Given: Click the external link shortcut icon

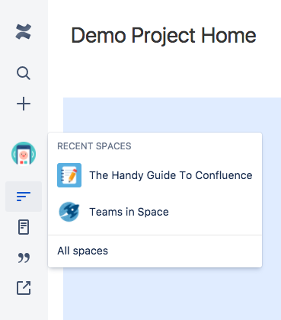Looking at the screenshot, I should 24,288.
